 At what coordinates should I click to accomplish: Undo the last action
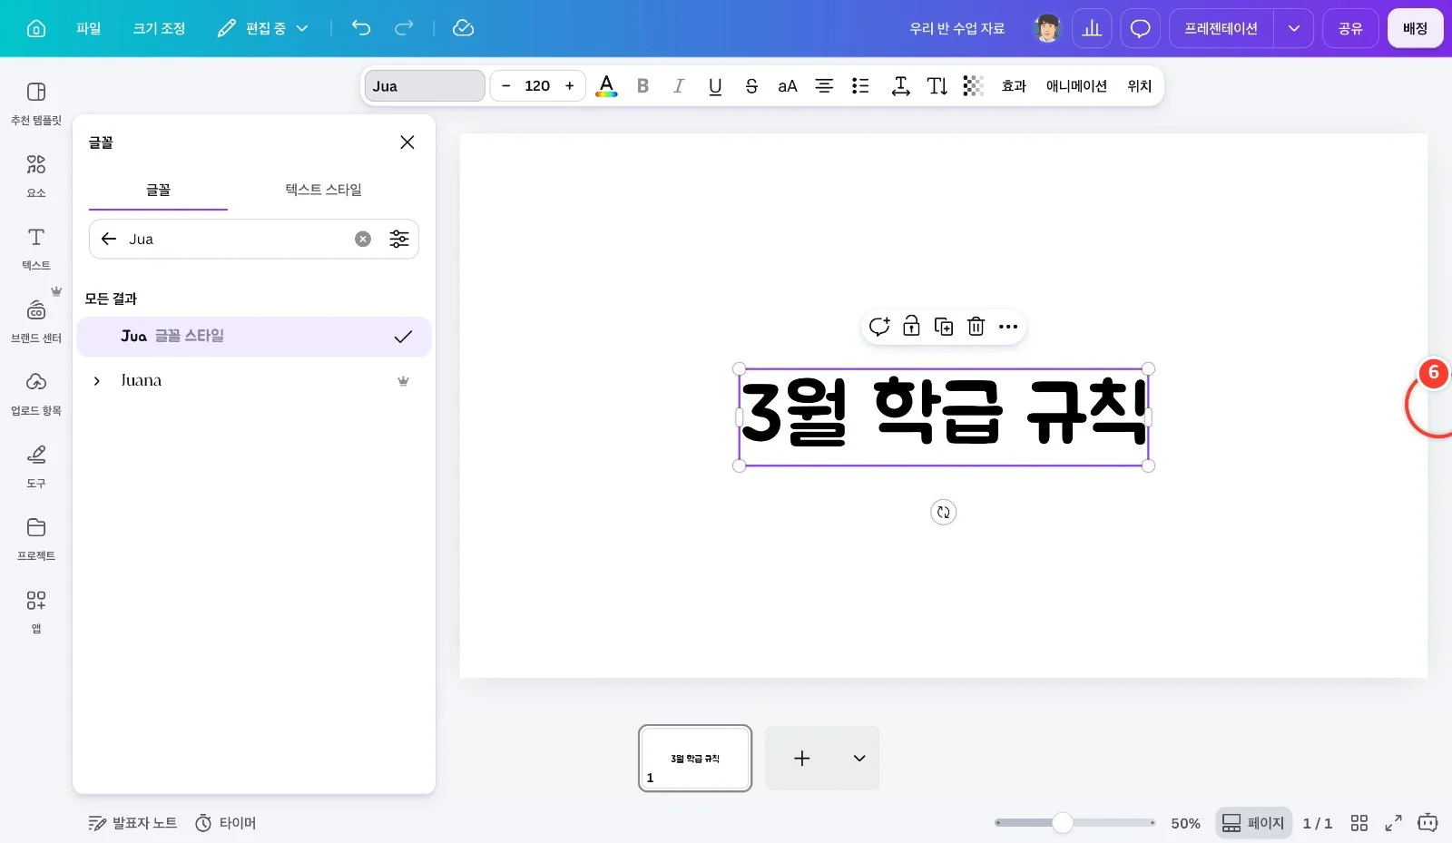click(361, 28)
